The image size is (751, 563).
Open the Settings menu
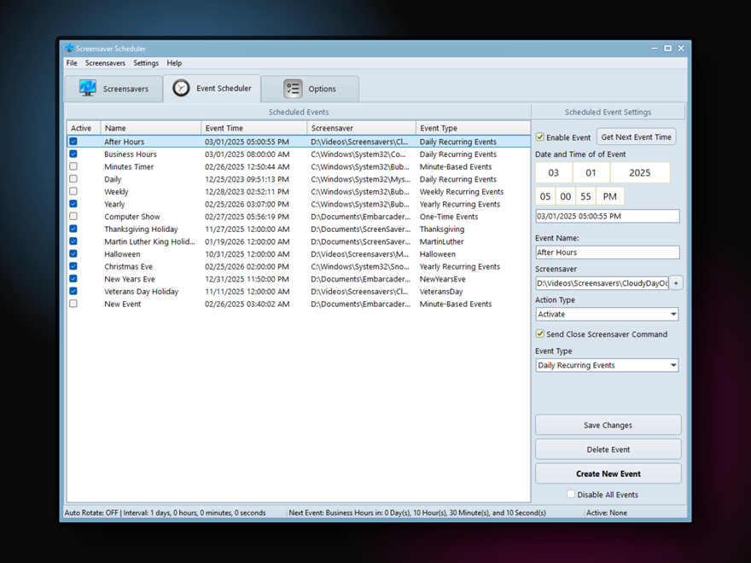pyautogui.click(x=146, y=63)
